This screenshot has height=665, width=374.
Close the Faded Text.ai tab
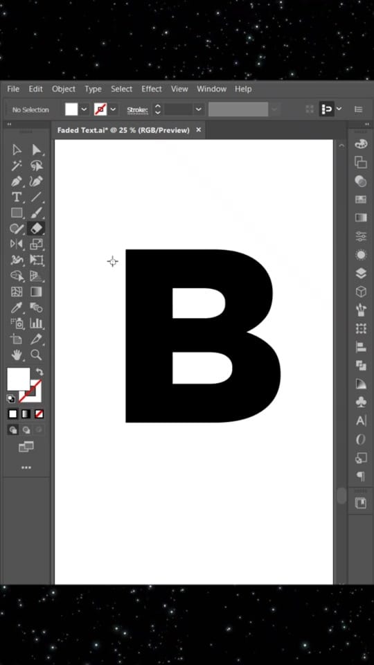199,130
